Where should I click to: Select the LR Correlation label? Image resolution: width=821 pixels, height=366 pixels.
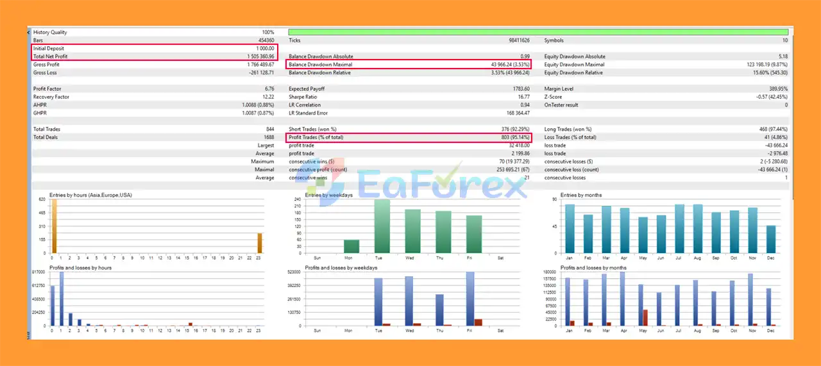(304, 104)
